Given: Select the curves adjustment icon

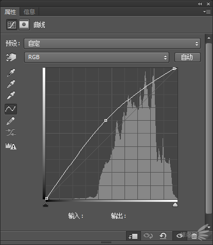Looking at the screenshot, I should [12, 25].
